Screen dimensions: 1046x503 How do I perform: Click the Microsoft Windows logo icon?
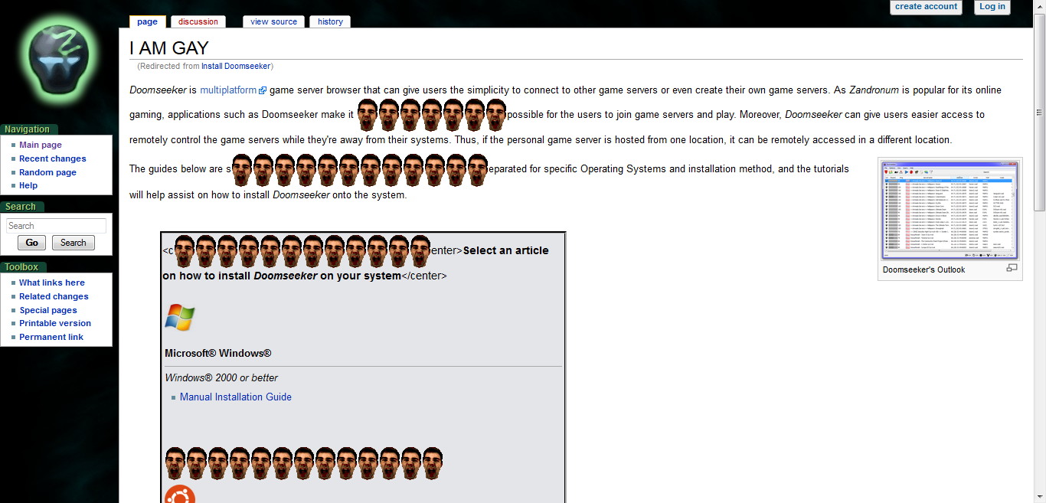click(180, 317)
